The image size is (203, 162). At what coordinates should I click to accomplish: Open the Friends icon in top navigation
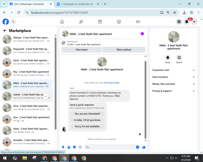pyautogui.click(x=81, y=21)
